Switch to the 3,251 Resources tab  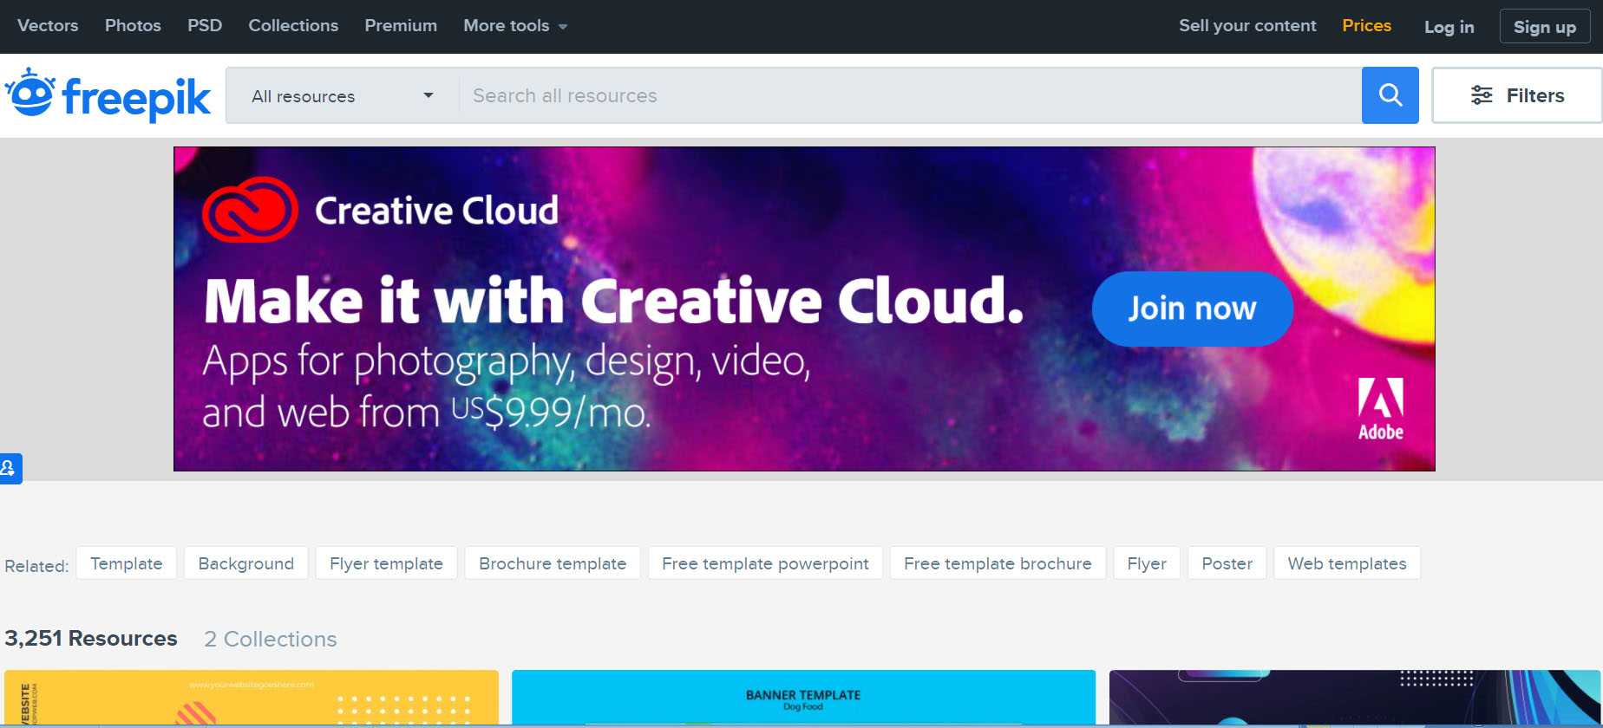(x=91, y=639)
